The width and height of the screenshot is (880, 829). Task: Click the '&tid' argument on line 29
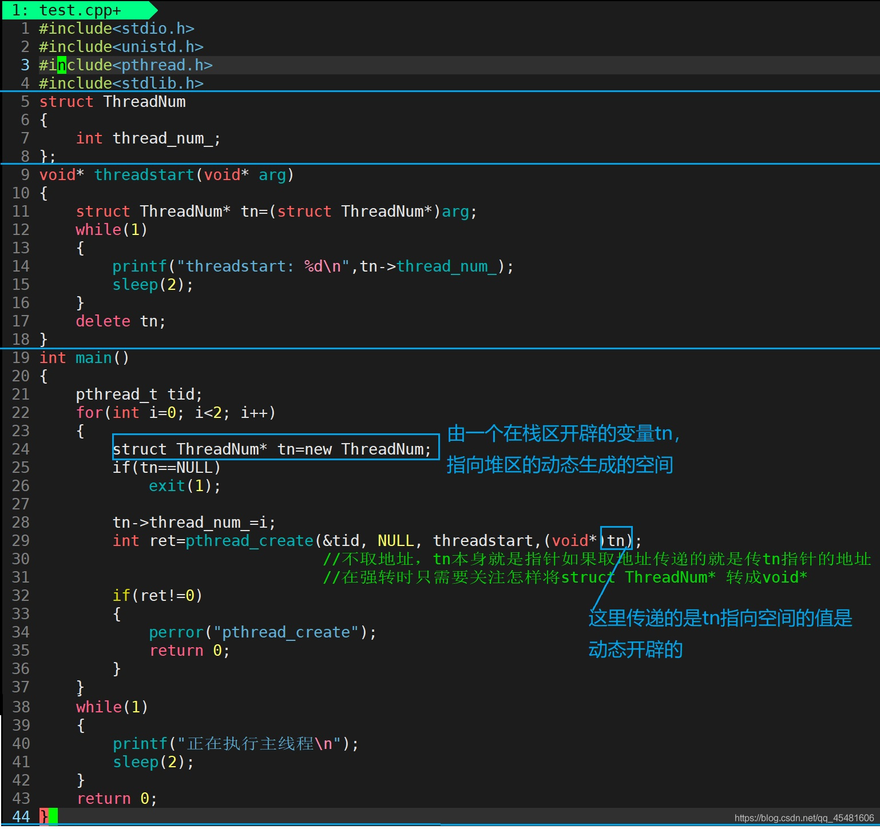341,541
